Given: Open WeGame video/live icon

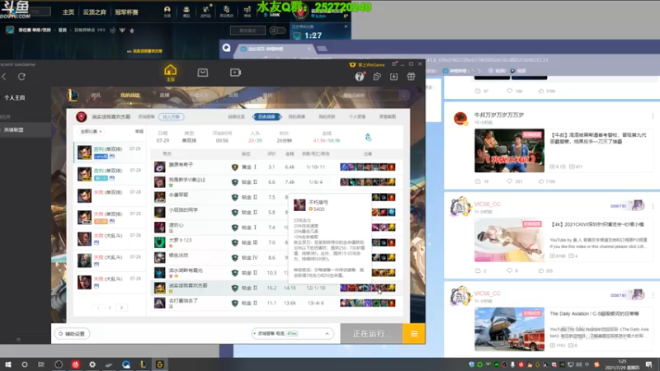Looking at the screenshot, I should pos(235,73).
